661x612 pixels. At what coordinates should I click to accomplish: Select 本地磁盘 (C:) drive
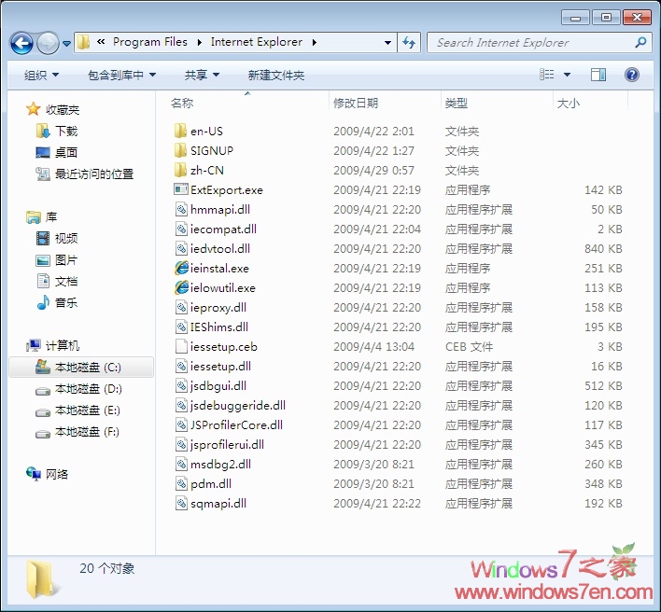(x=81, y=368)
